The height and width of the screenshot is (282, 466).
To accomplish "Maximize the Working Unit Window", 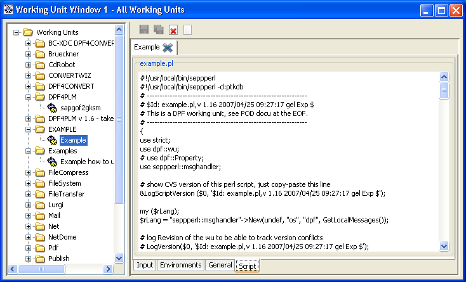I will 442,11.
